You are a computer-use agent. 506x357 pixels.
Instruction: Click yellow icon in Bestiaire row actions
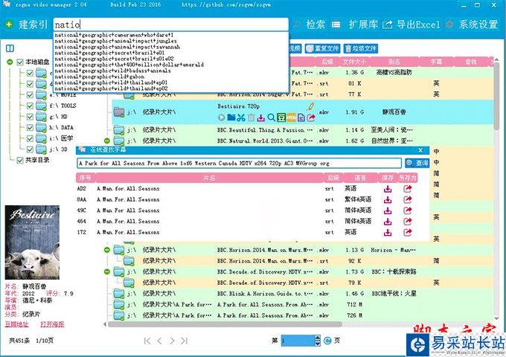tap(292, 118)
